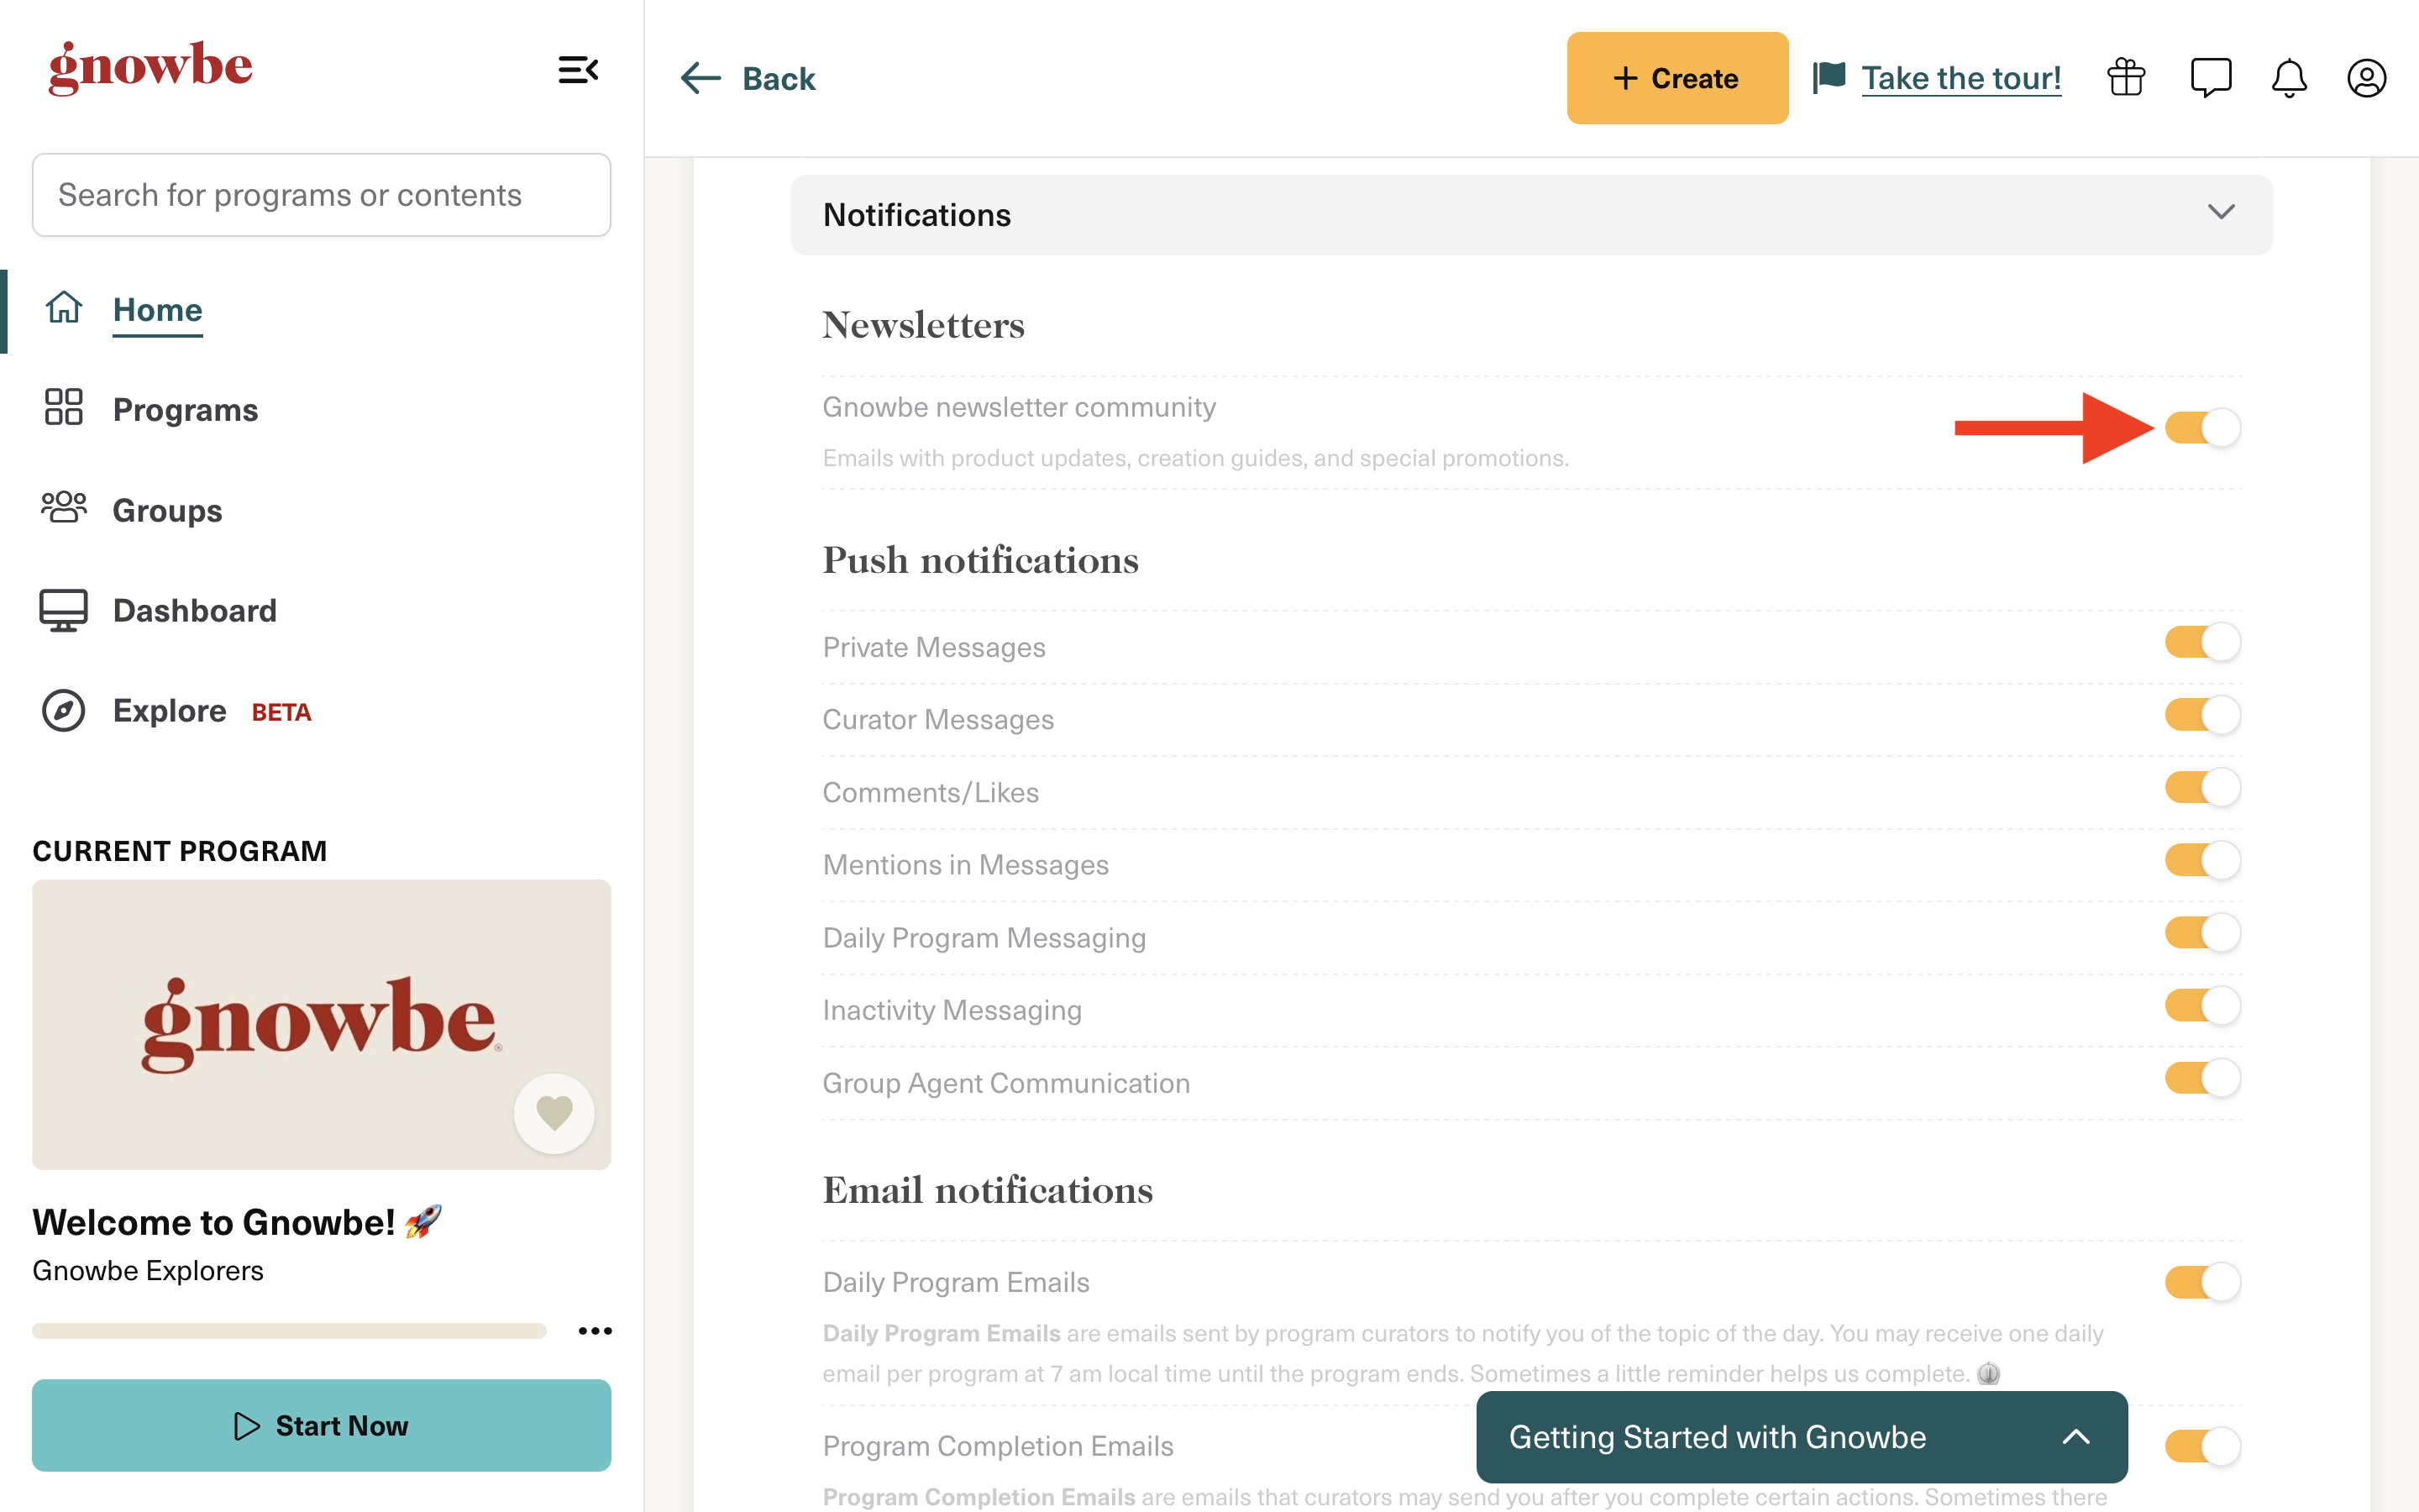Toggle Program Completion Emails switch
Image resolution: width=2419 pixels, height=1512 pixels.
2202,1446
